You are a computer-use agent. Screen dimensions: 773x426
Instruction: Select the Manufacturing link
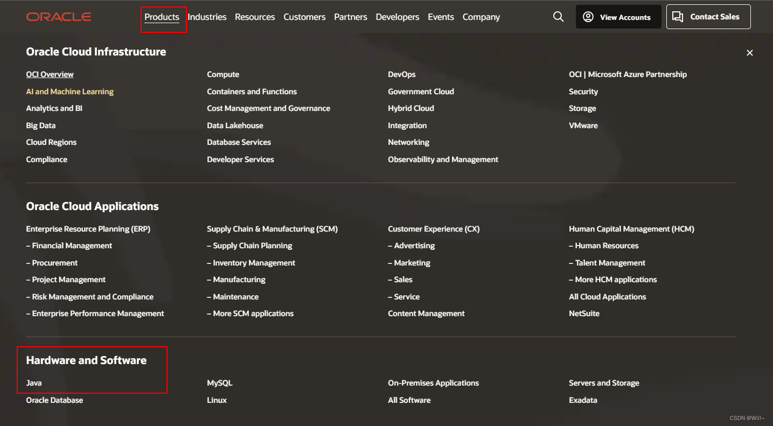click(x=236, y=280)
